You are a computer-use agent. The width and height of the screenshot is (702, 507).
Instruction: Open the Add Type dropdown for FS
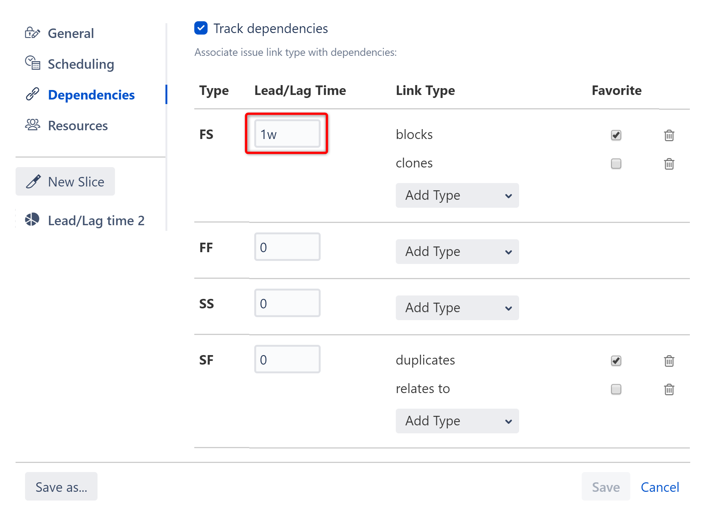coord(457,195)
